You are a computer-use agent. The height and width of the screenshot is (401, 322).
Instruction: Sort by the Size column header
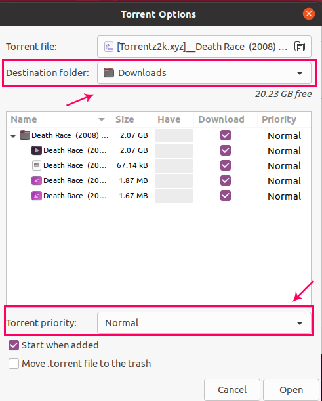(132, 119)
